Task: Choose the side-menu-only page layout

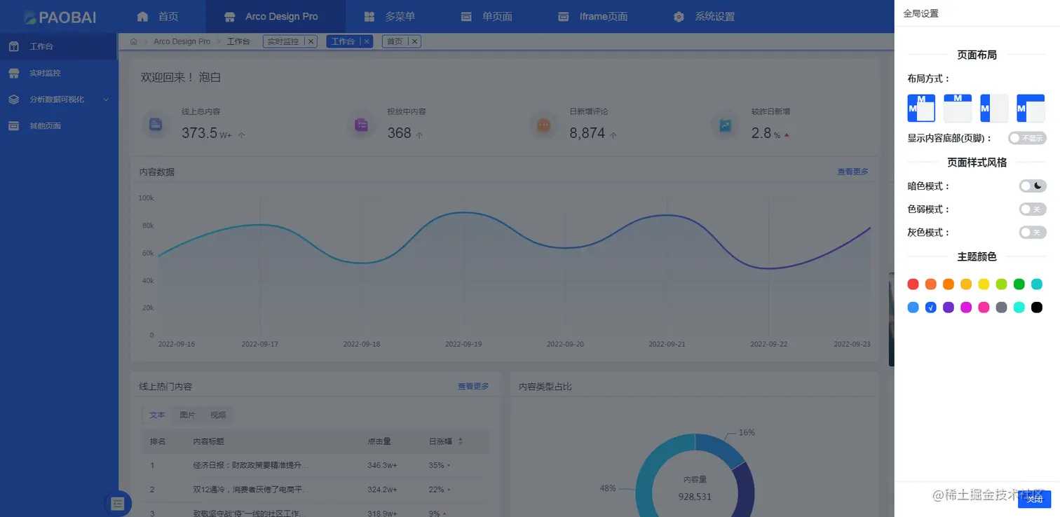Action: pyautogui.click(x=994, y=109)
